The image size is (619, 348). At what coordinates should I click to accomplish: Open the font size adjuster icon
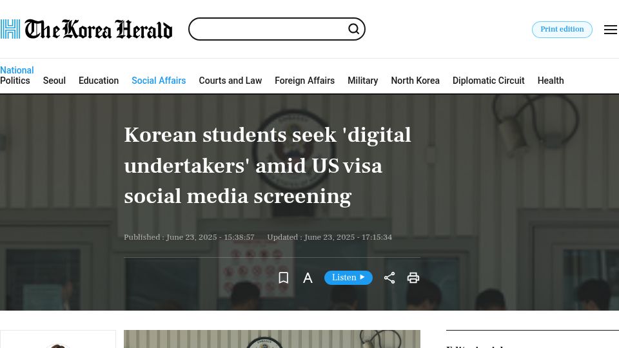click(308, 278)
